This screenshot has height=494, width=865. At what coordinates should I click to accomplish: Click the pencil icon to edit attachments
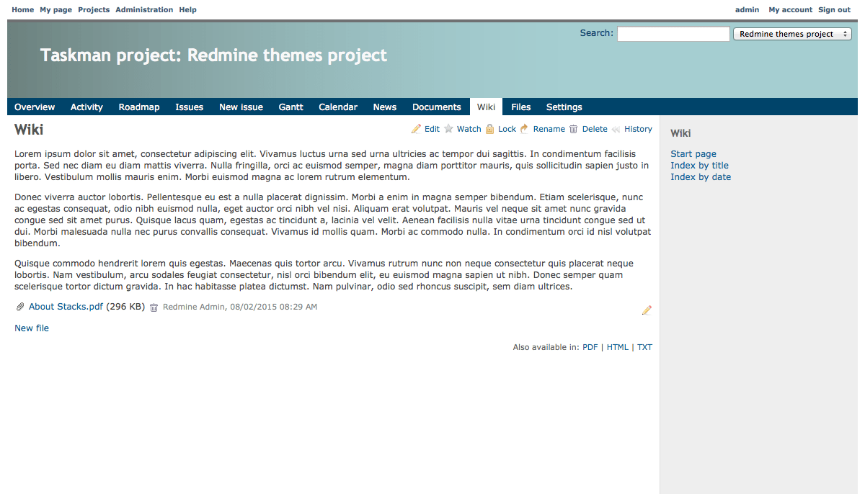647,310
